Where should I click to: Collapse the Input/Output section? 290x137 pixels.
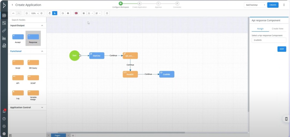[x=42, y=26]
